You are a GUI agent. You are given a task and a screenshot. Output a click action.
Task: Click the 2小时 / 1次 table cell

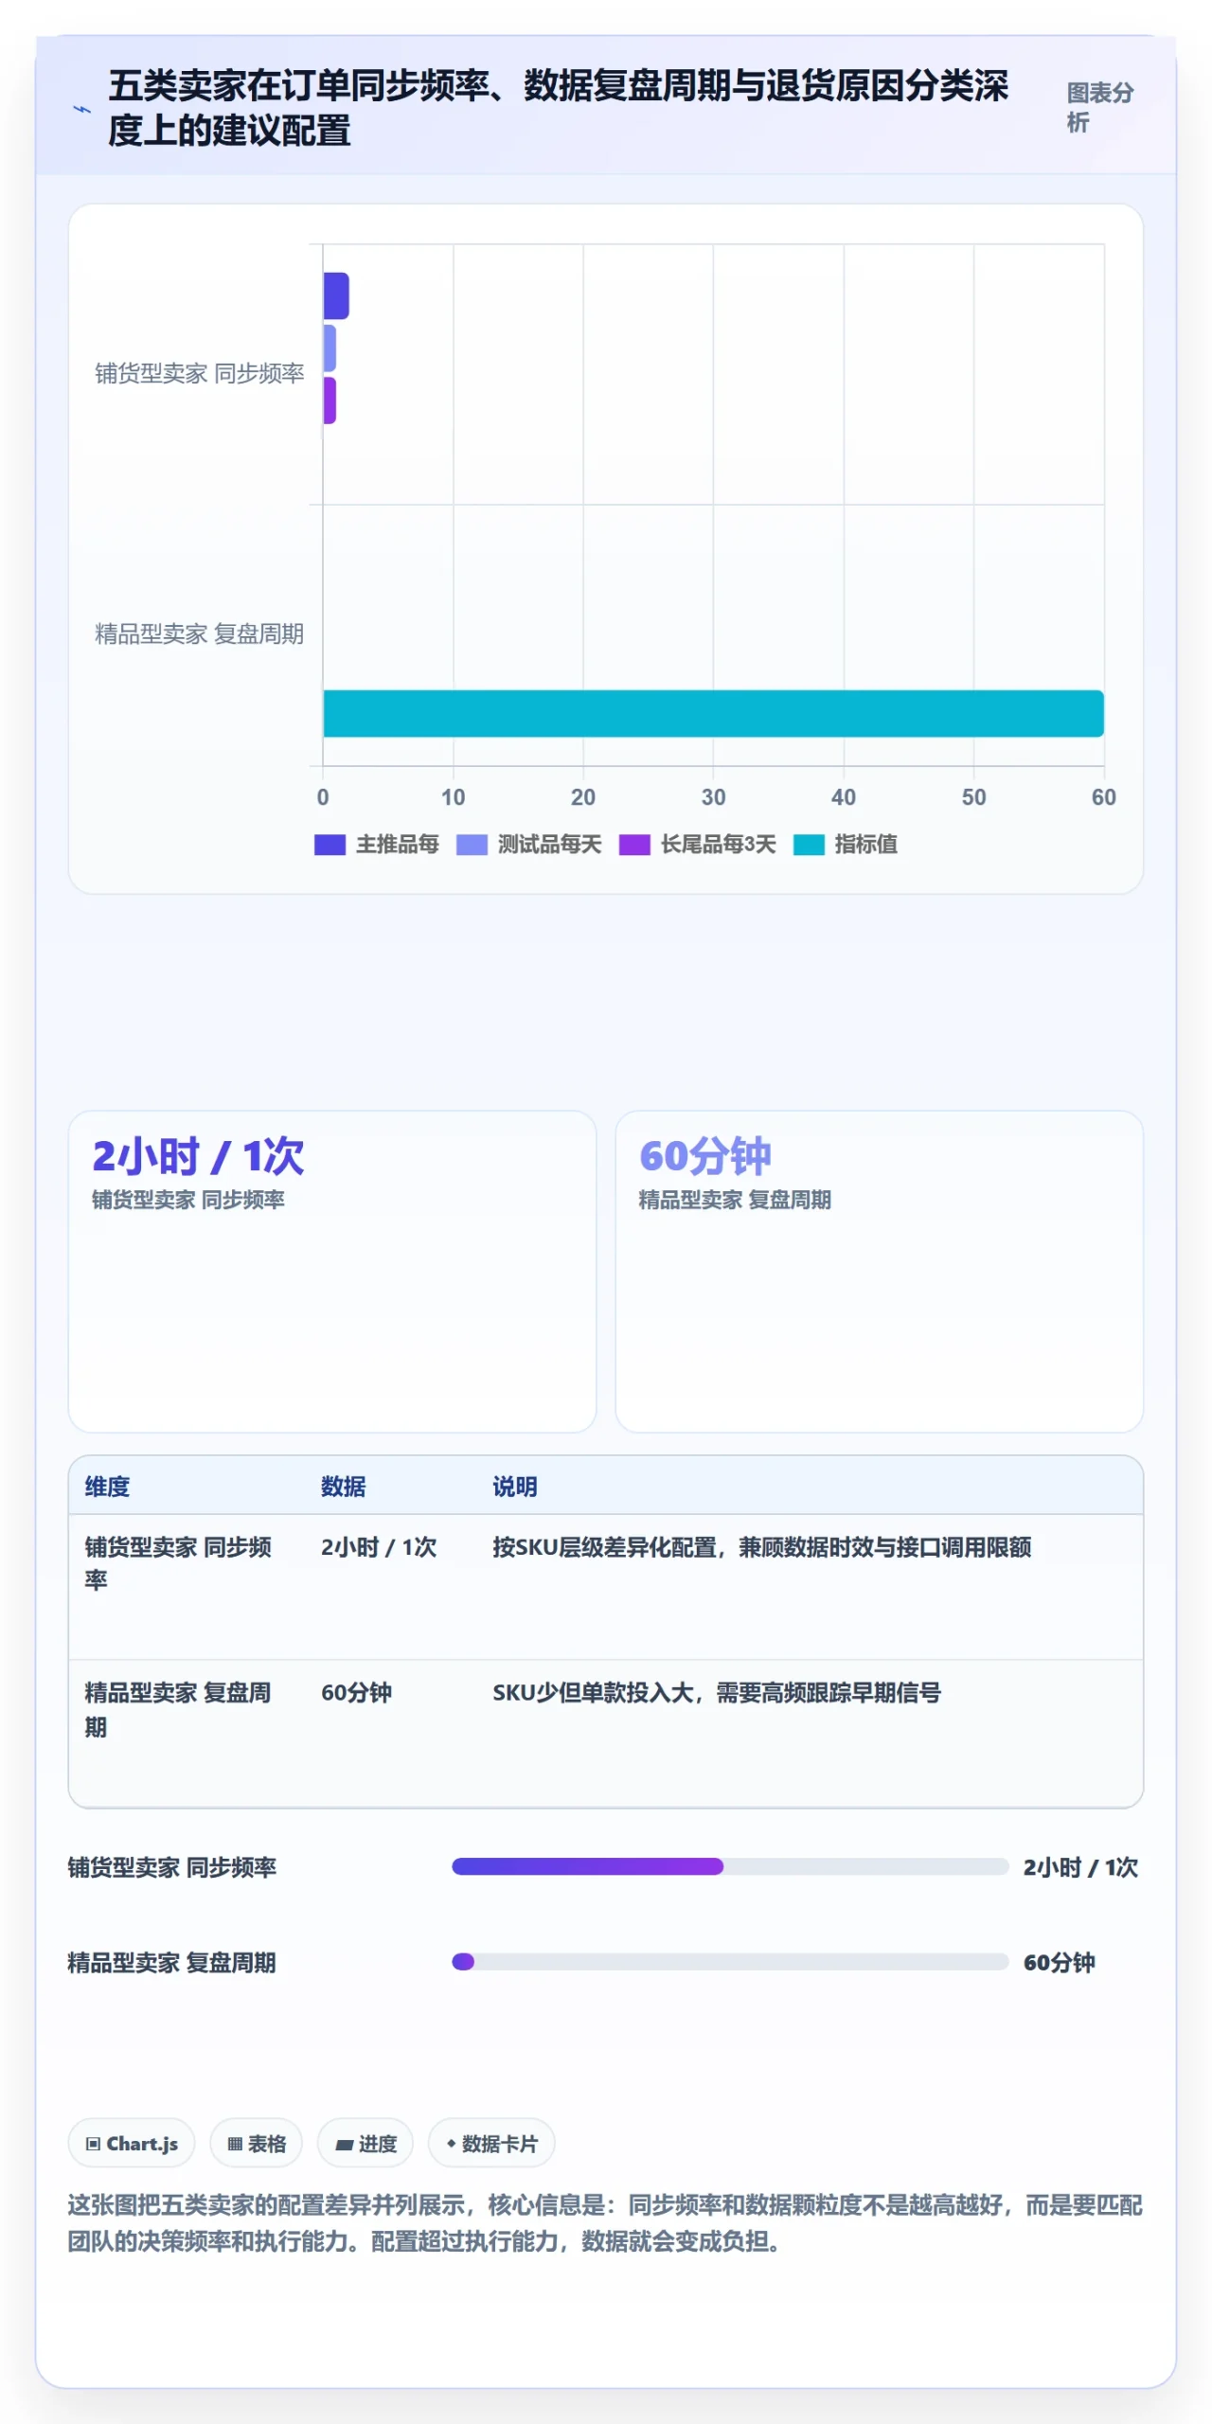(x=379, y=1547)
